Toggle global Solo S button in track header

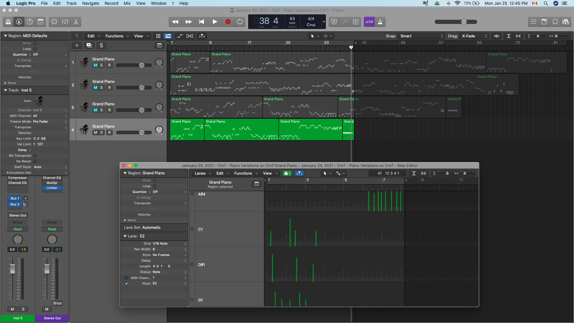pos(101,45)
